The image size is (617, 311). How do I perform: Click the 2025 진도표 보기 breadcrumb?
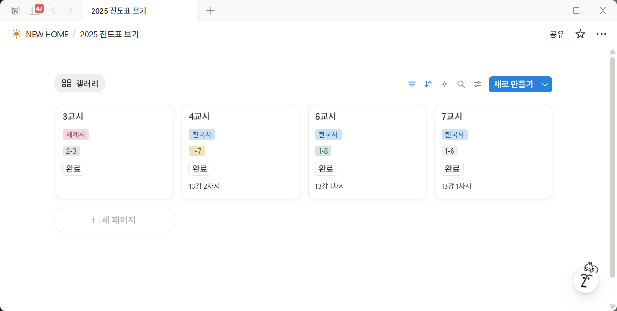(x=109, y=34)
